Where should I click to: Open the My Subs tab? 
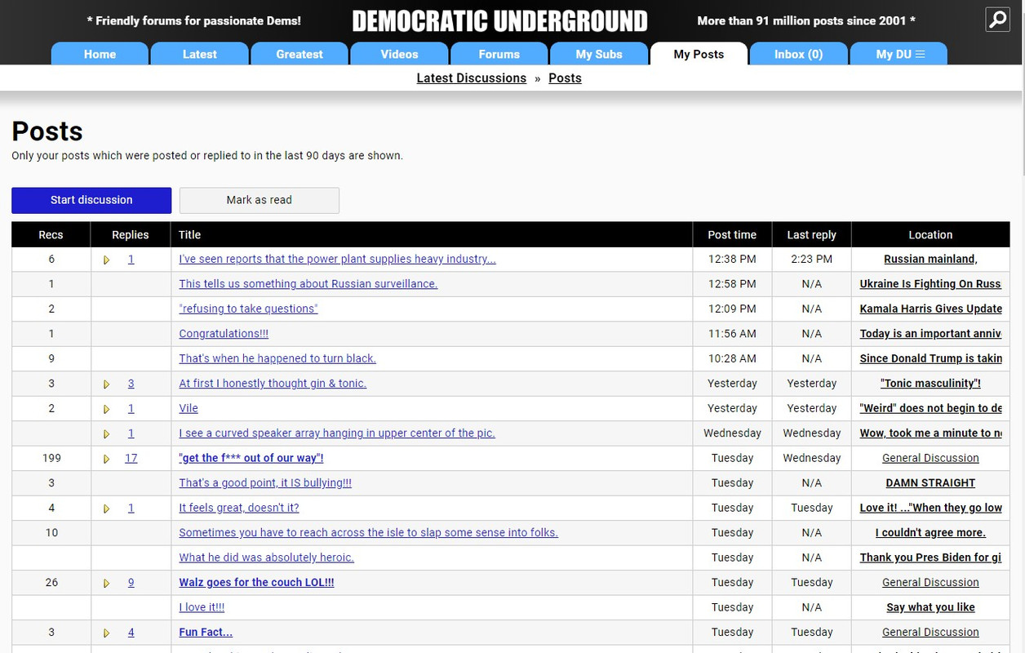click(599, 54)
